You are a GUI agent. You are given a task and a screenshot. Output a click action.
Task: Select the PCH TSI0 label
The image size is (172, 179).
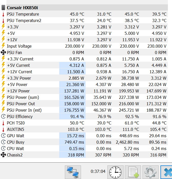coord(16,123)
